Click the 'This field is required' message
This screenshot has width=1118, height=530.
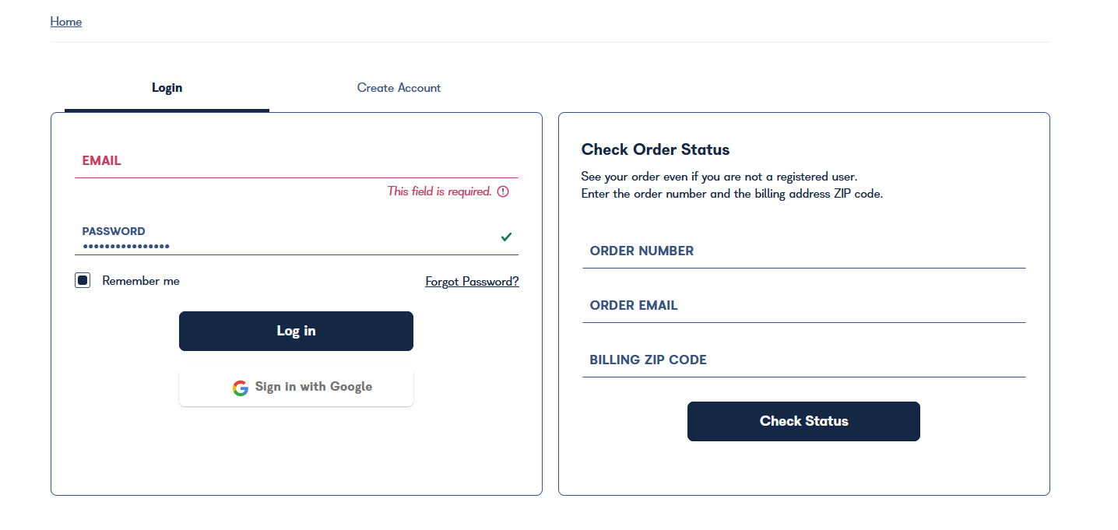(x=440, y=191)
